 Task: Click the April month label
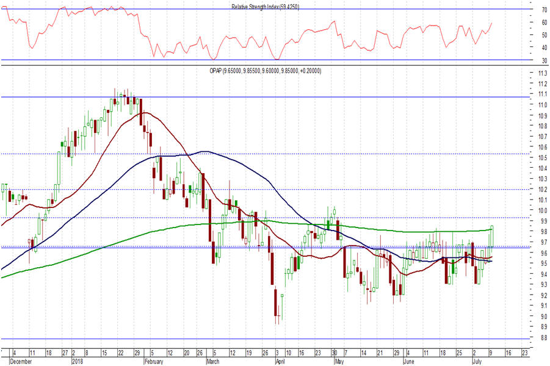(280, 362)
